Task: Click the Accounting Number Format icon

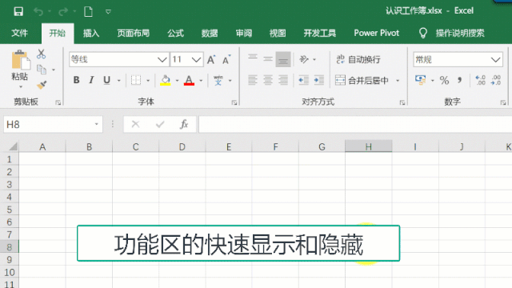Action: tap(421, 80)
